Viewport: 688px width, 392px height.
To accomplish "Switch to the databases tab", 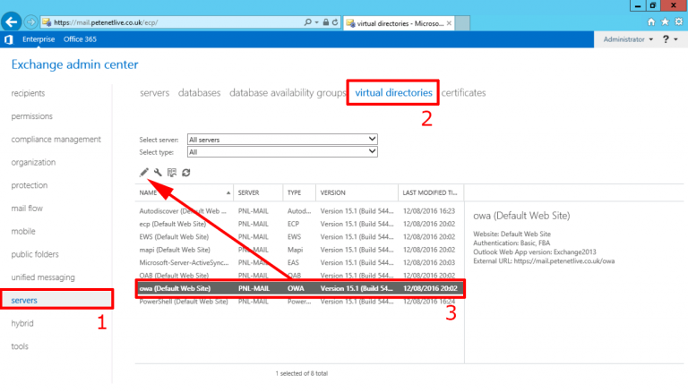I will point(199,92).
